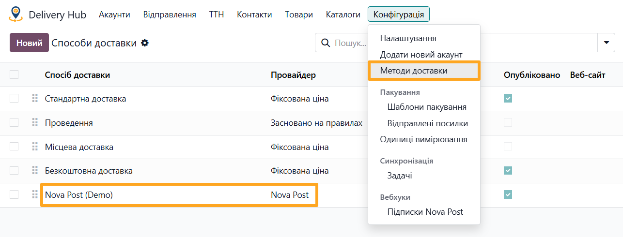This screenshot has height=237, width=623.
Task: Open the Nova Post (Demo) record
Action: pyautogui.click(x=79, y=195)
